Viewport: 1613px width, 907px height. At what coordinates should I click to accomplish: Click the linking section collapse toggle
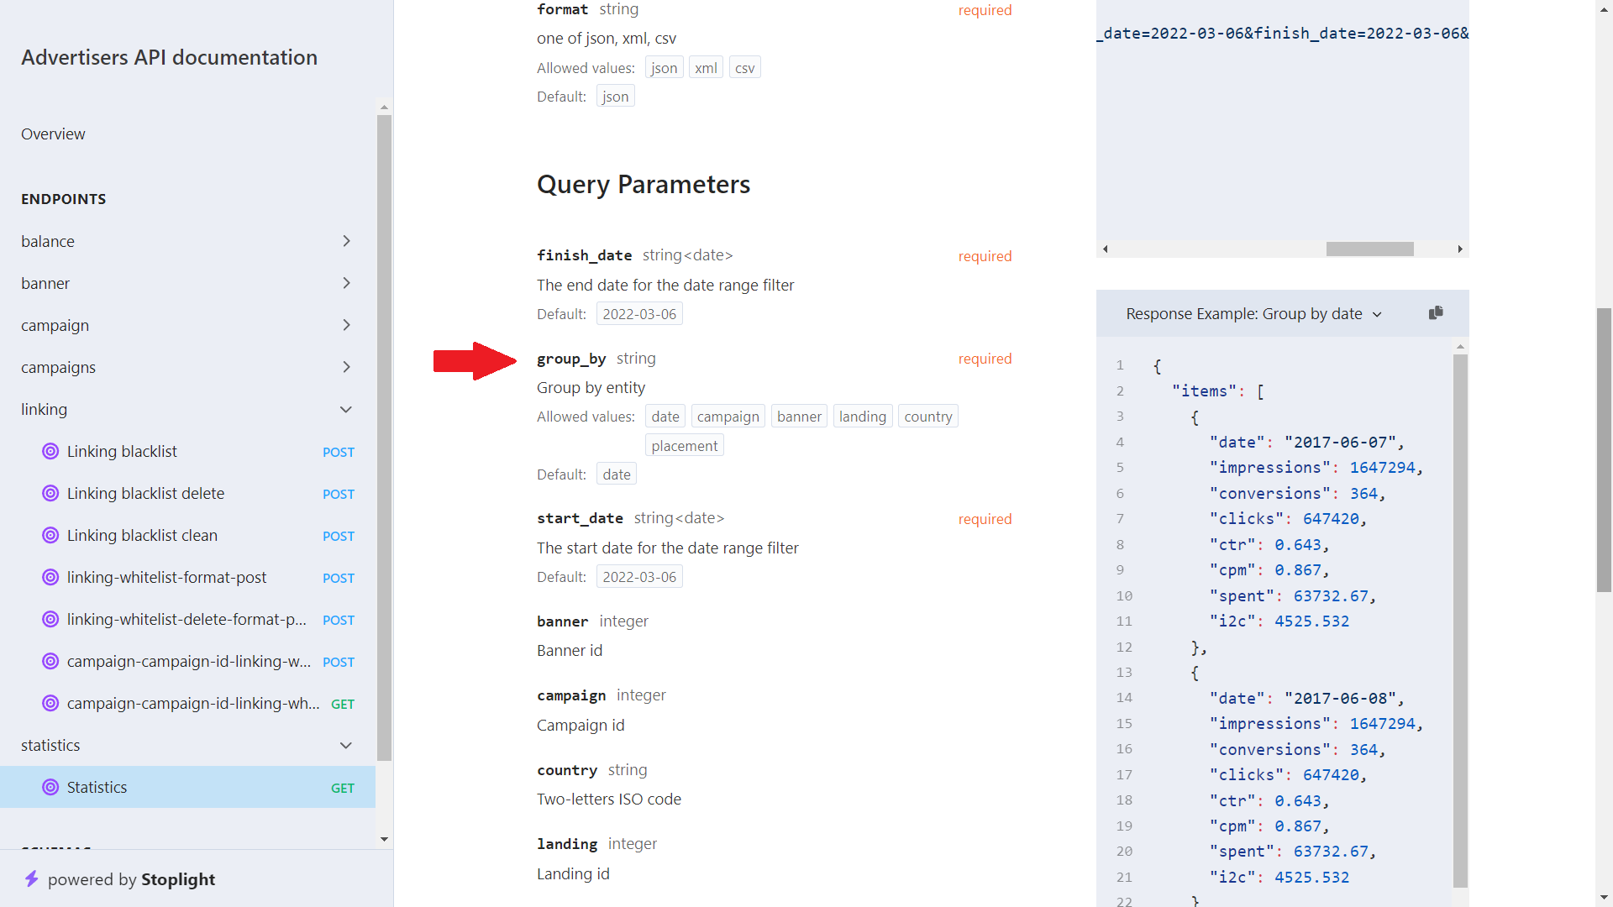pos(348,409)
